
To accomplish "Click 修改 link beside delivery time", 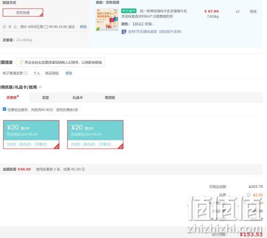I will (x=83, y=27).
